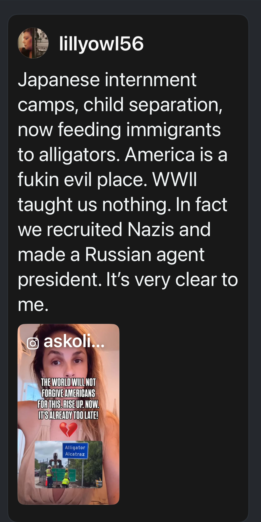Click the blue Alligator Alcatraz sign

click(x=75, y=451)
